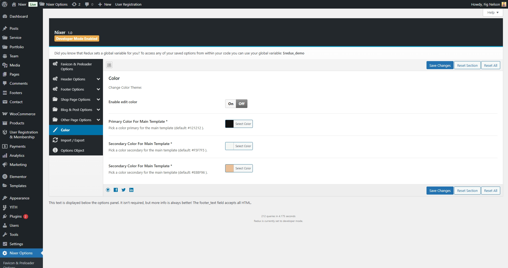Open the LinkedIn icon link
The height and width of the screenshot is (268, 508).
click(x=131, y=190)
